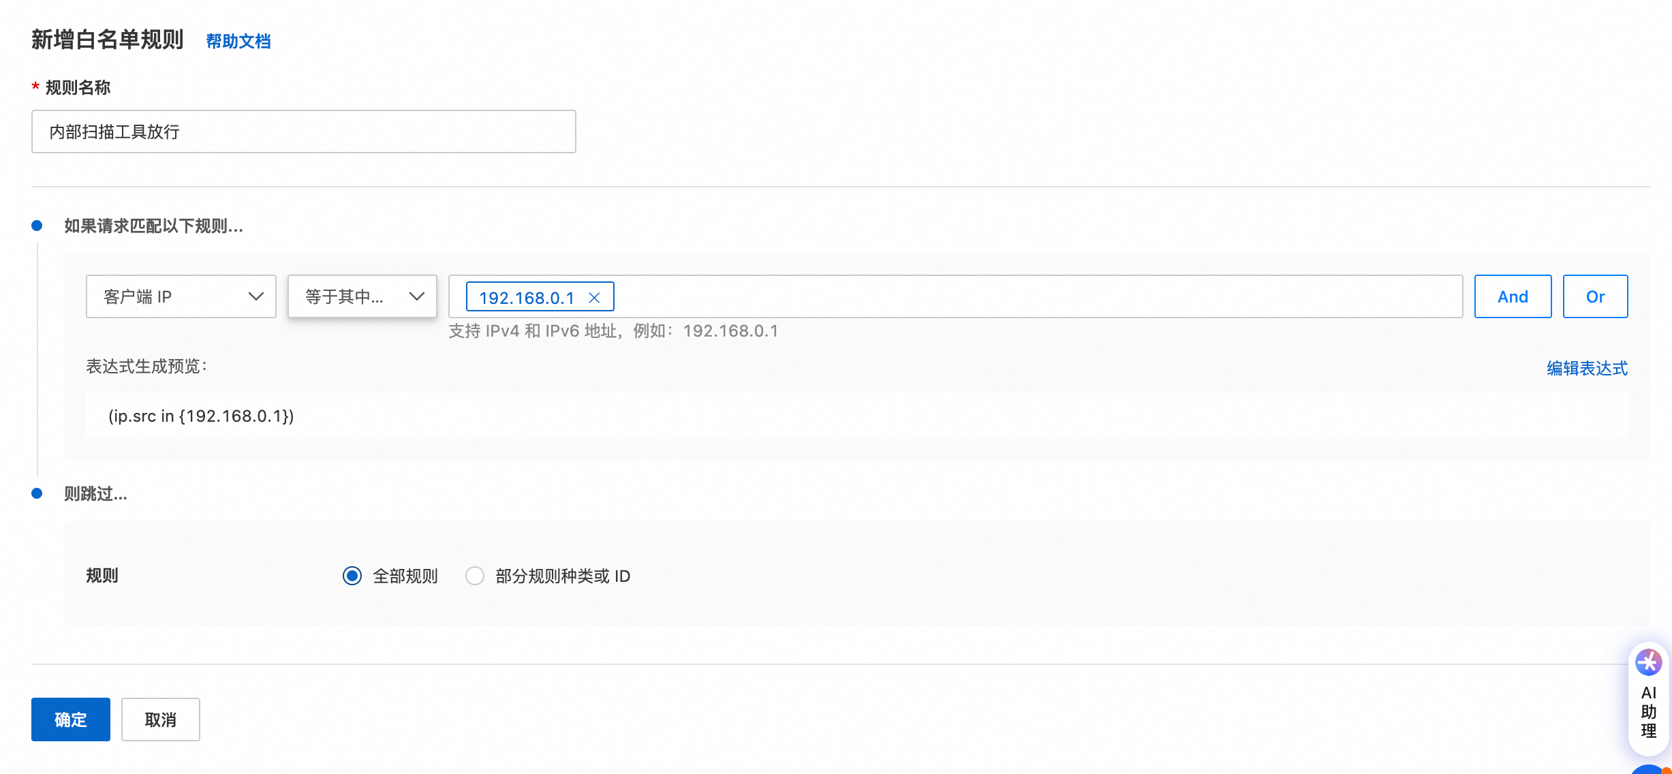Add an Or condition
Screen dimensions: 1672x774
(x=1595, y=296)
